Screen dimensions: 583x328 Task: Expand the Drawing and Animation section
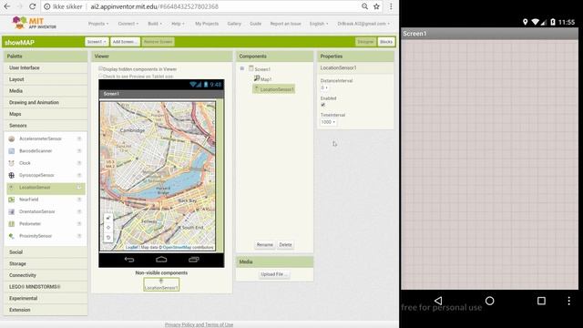[46, 102]
